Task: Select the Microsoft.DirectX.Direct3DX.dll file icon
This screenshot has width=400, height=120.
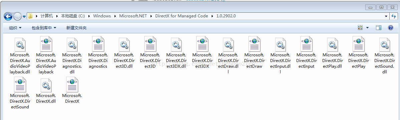Action: (176, 45)
